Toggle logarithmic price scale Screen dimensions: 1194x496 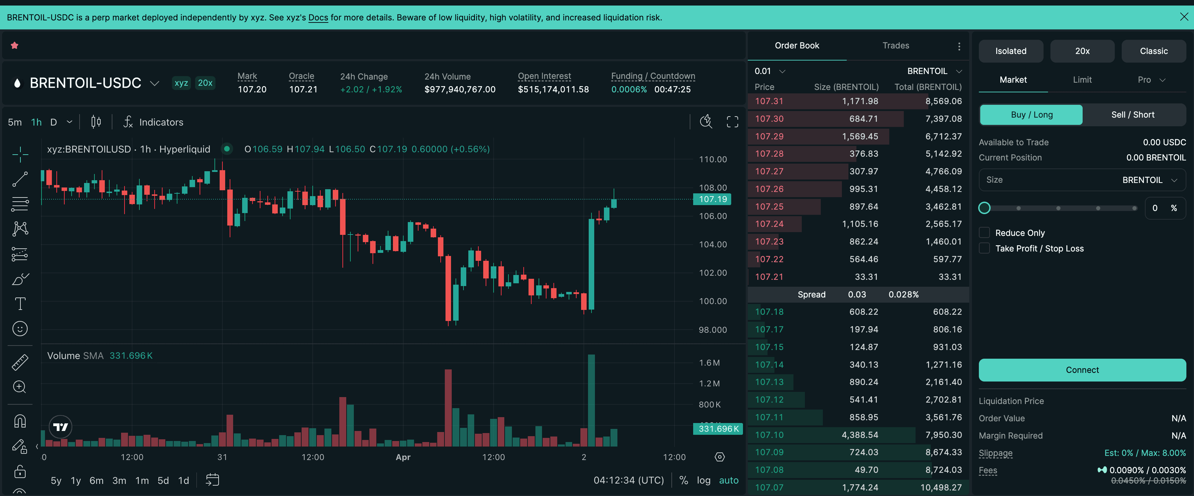704,480
